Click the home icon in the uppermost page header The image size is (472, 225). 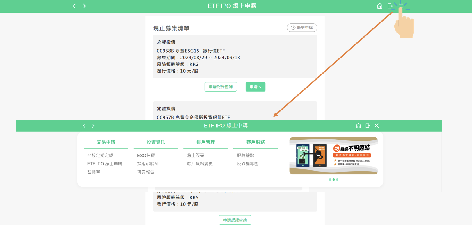pyautogui.click(x=379, y=6)
